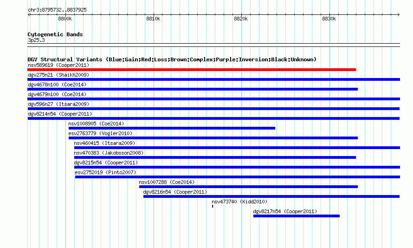
Task: Click the blue dgv4678n100 variant bar
Action: [193, 89]
